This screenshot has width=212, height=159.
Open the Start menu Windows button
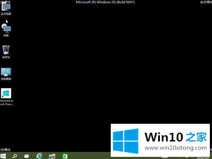pyautogui.click(x=3, y=156)
